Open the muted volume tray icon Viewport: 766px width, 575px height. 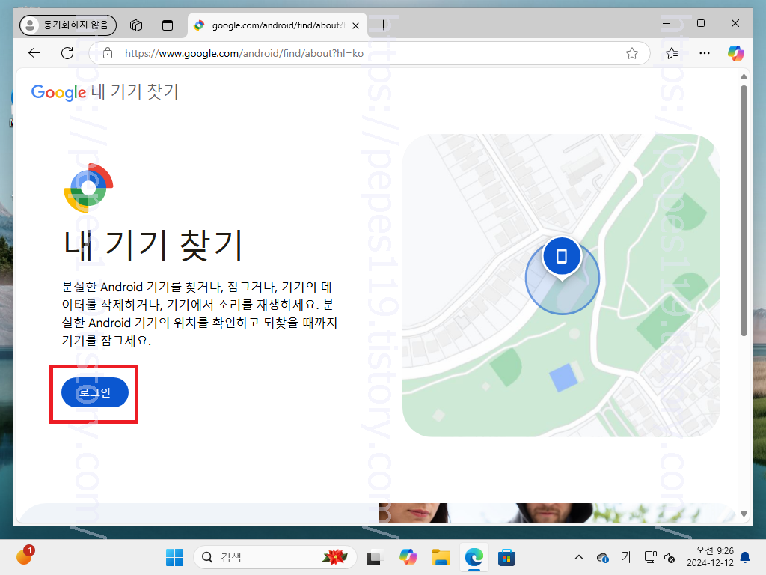(670, 557)
